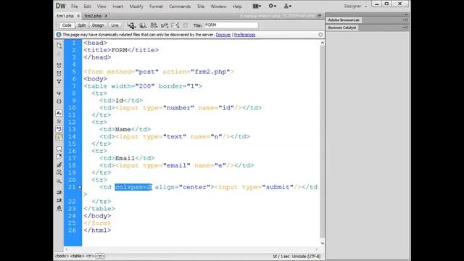Click the Discover link
The image size is (464, 261).
click(x=223, y=35)
